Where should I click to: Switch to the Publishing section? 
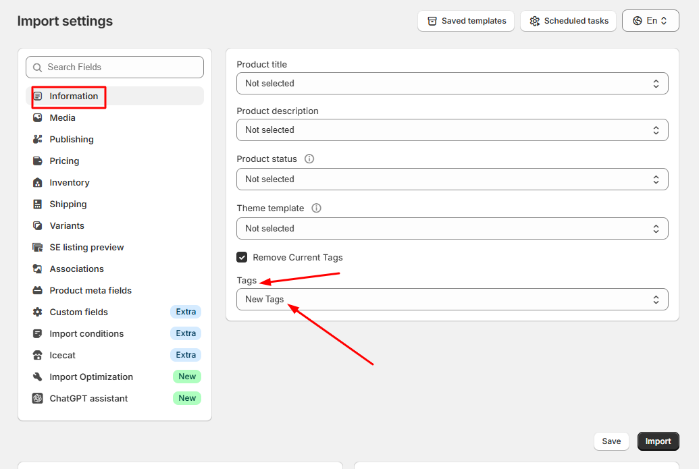tap(115, 140)
